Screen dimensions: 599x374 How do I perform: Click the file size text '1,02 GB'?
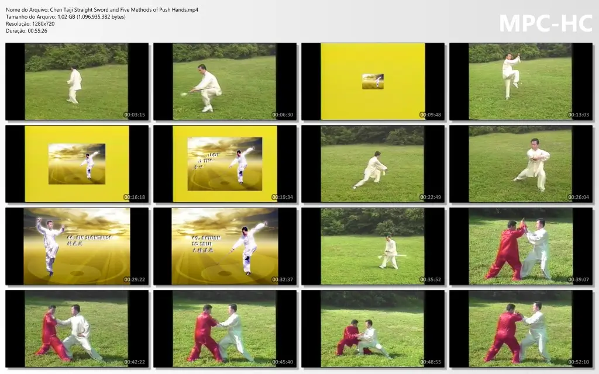click(67, 17)
